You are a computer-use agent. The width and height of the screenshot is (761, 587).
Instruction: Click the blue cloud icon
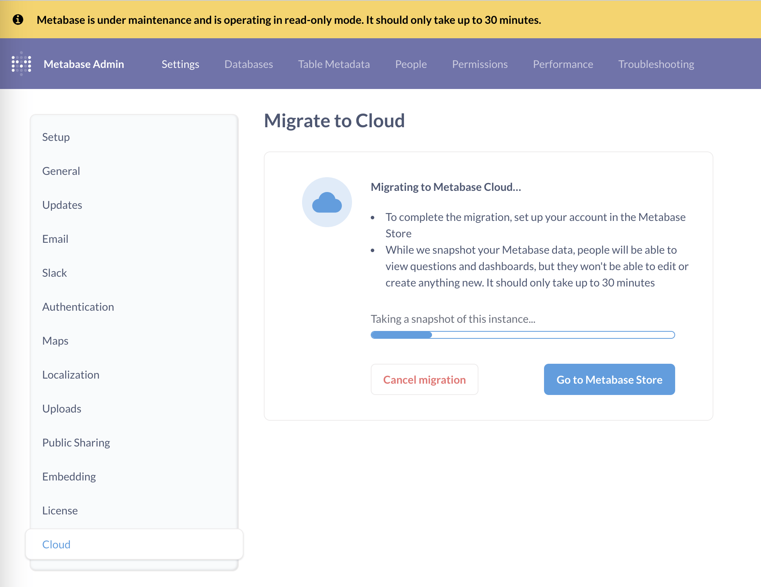click(x=327, y=202)
